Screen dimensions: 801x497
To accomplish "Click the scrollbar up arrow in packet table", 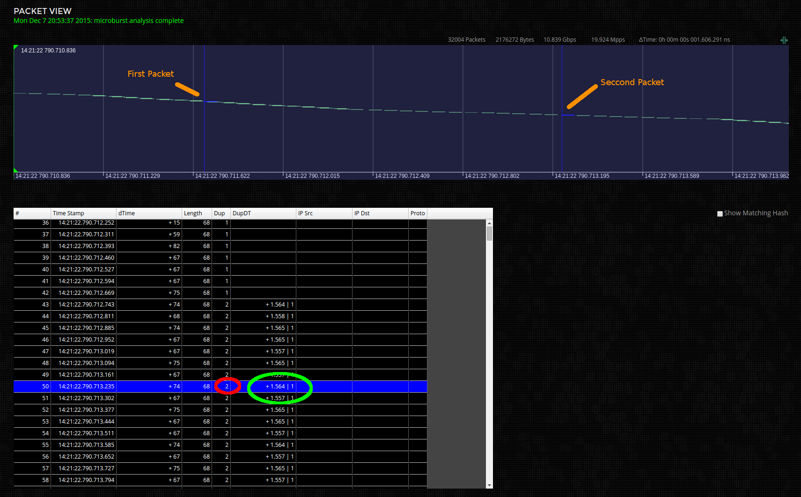I will (x=489, y=223).
